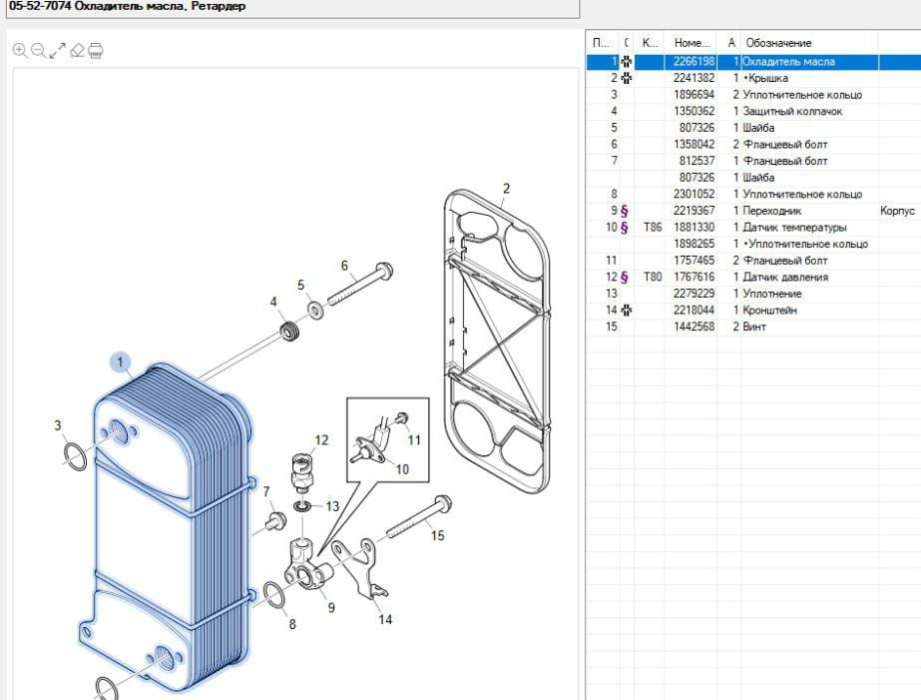The width and height of the screenshot is (921, 700).
Task: Click the eraser icon to clear selection
Action: [77, 50]
